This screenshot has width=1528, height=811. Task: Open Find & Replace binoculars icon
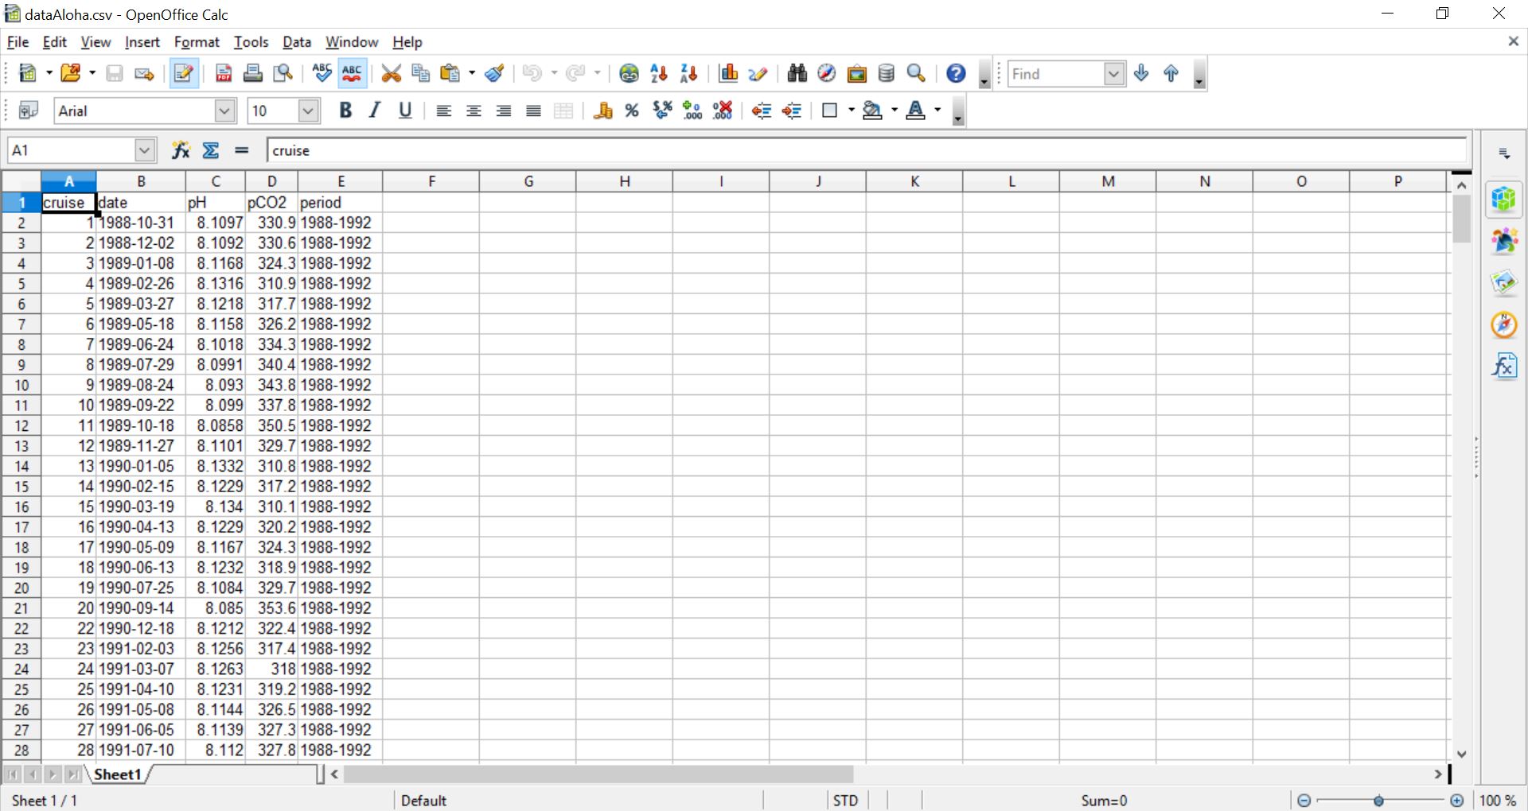point(797,73)
